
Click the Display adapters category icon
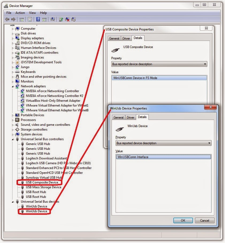17,38
